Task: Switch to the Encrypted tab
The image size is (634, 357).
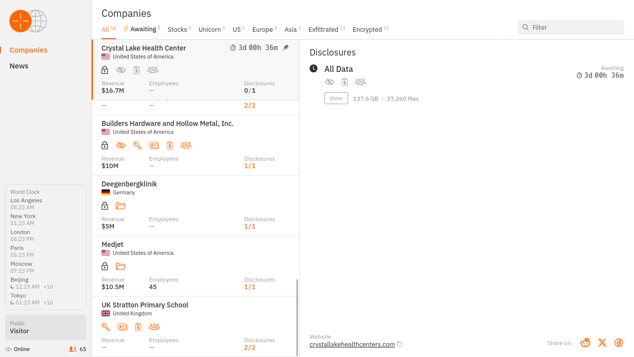Action: (370, 29)
